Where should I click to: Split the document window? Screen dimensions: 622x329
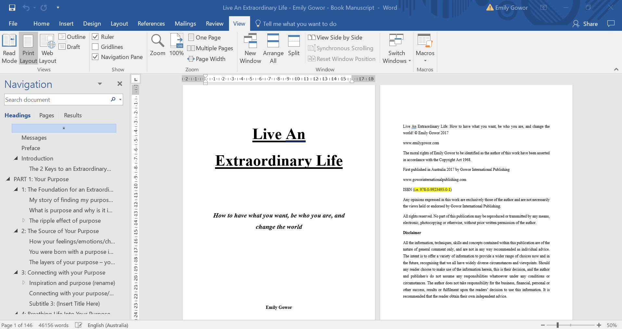pyautogui.click(x=294, y=45)
